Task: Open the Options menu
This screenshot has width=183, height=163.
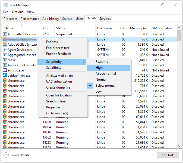Action: coord(18,12)
